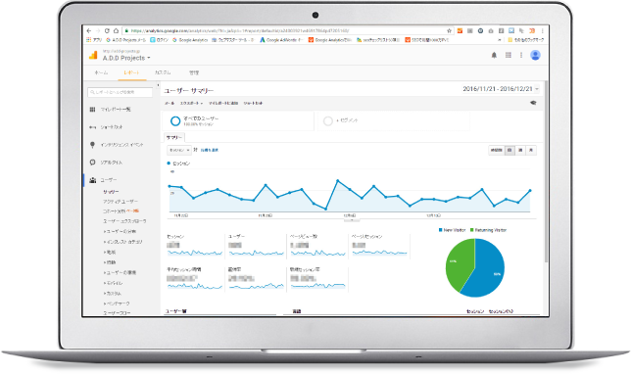Open the user account avatar

tap(535, 55)
